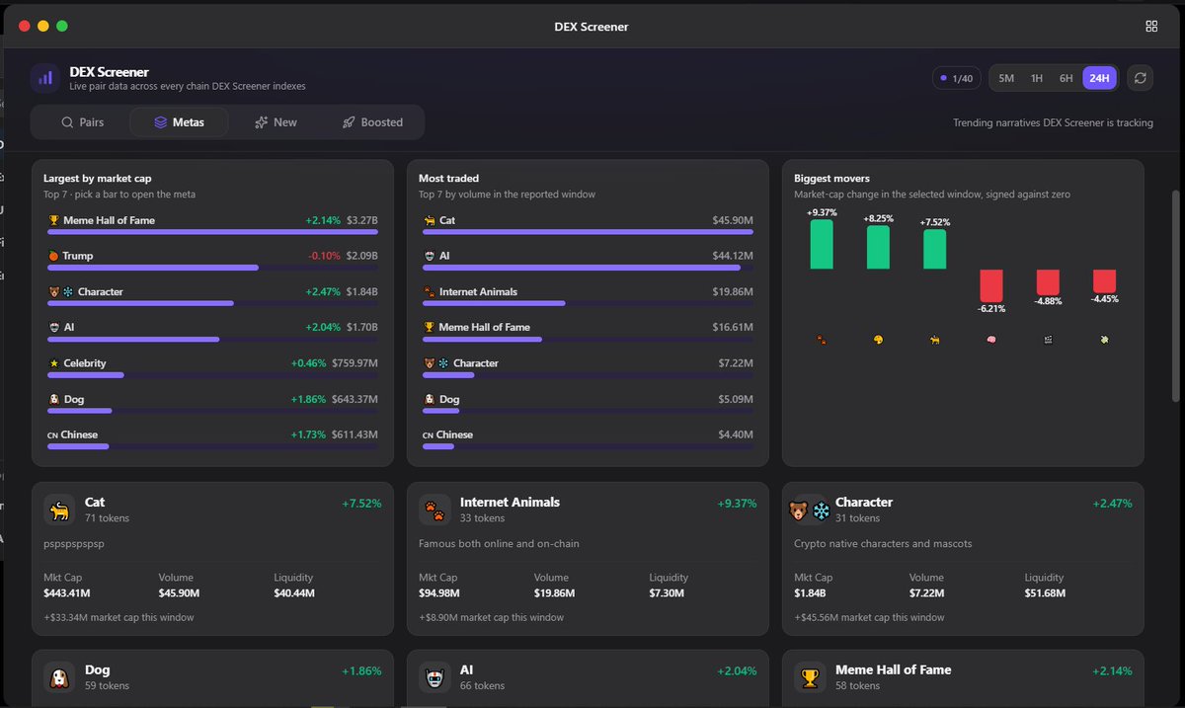This screenshot has height=708, width=1185.
Task: Open the Meme Hall of Fame card title
Action: click(893, 669)
